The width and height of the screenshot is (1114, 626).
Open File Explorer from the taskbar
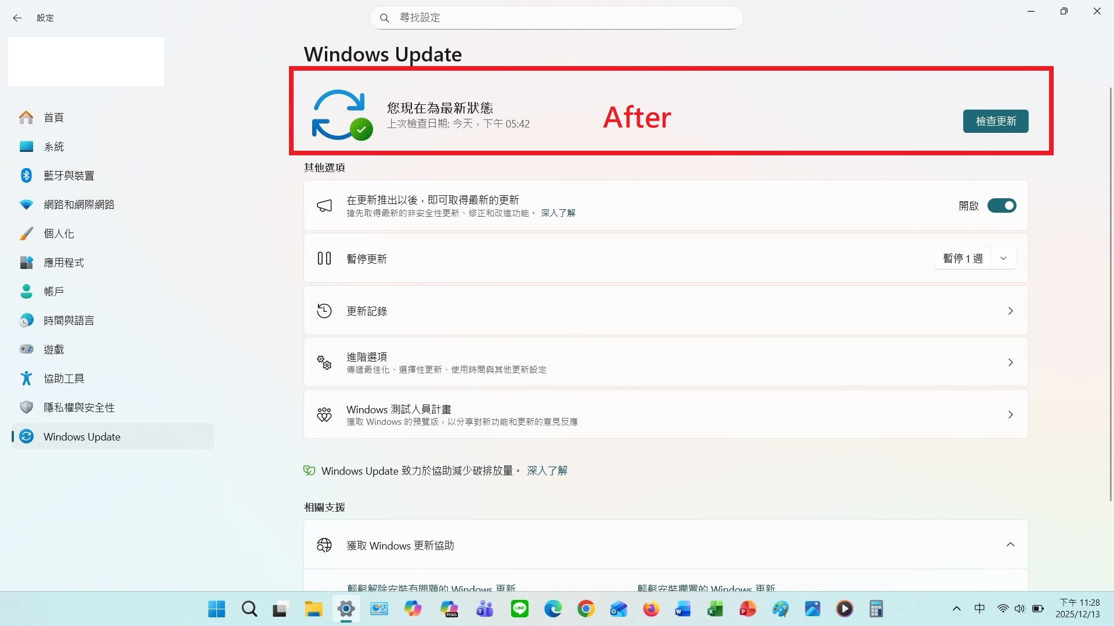[x=313, y=609]
